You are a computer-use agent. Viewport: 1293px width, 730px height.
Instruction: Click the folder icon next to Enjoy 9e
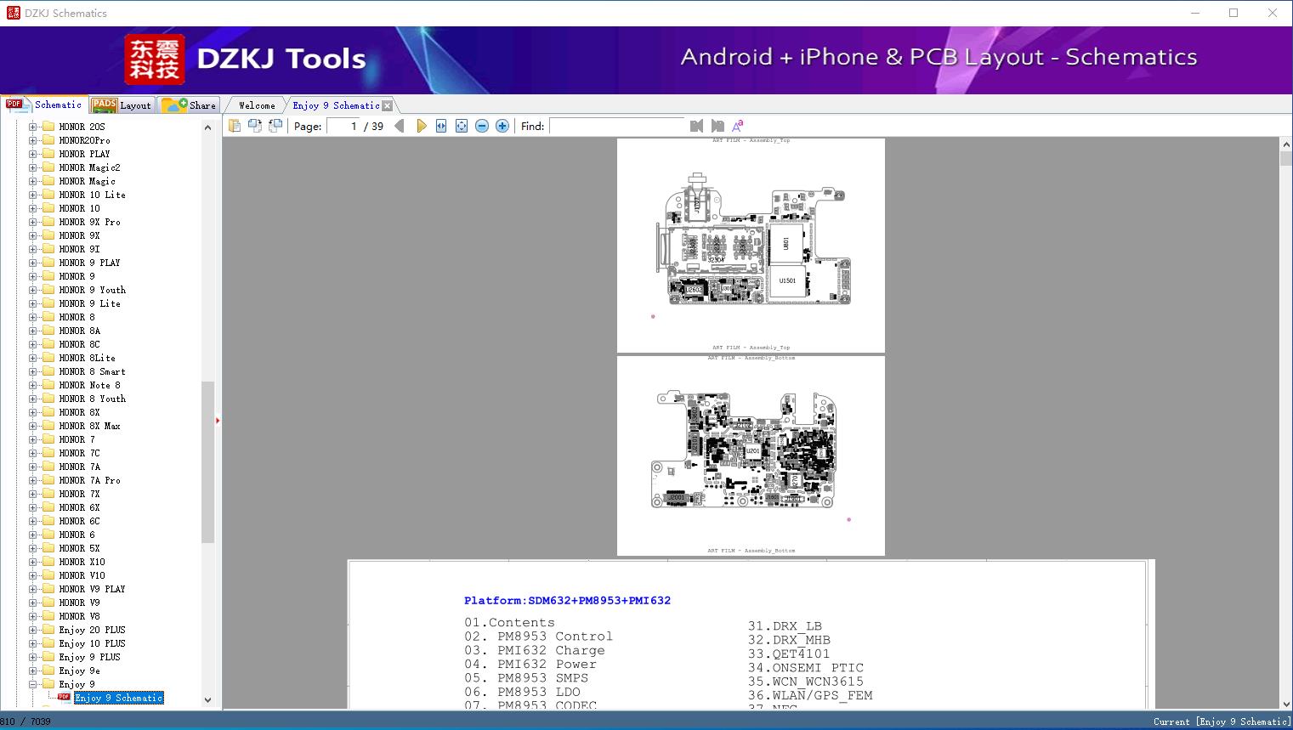tap(48, 671)
